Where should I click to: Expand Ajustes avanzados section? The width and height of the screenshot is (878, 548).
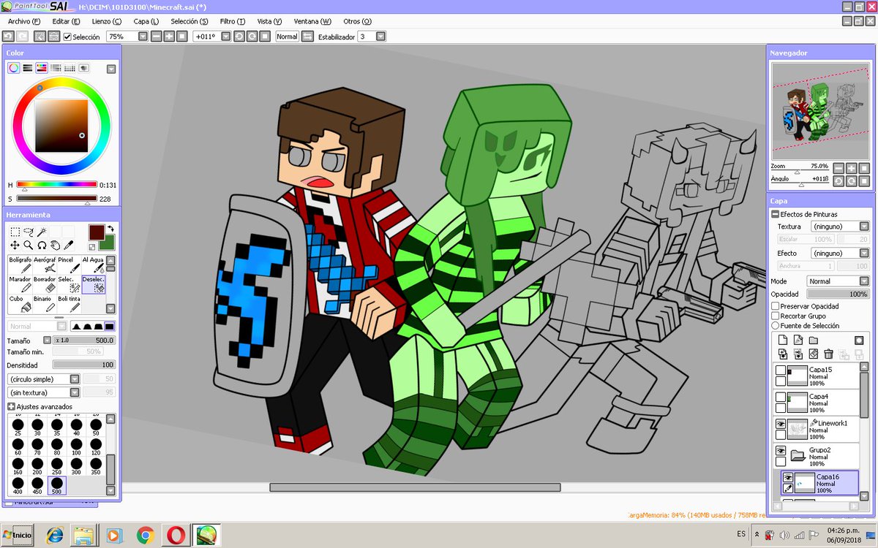(12, 406)
